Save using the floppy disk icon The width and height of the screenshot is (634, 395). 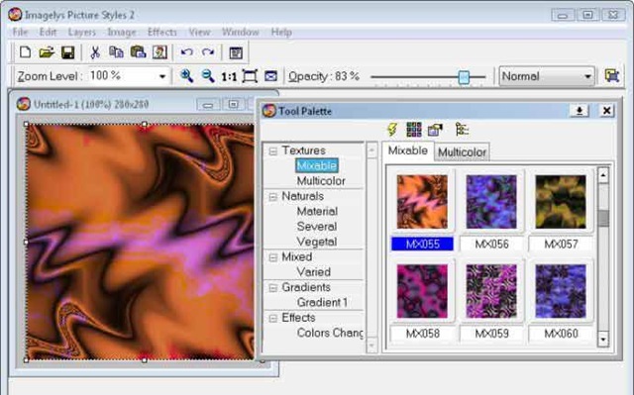[x=67, y=52]
